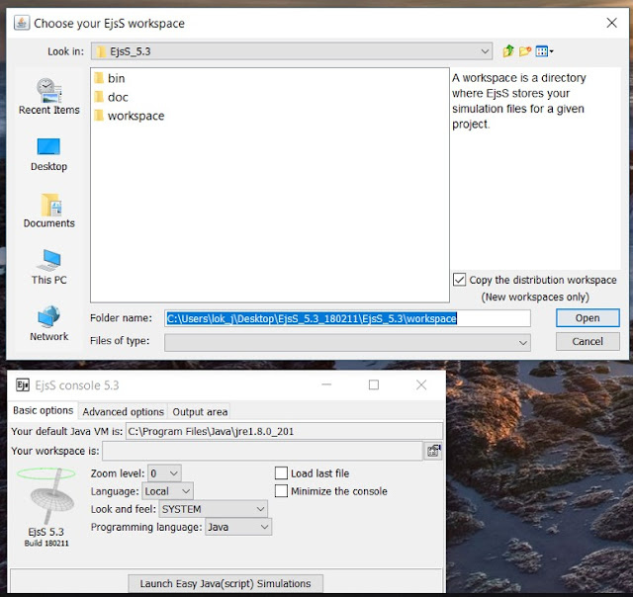Go to Documents in the sidebar
Screen dimensions: 633x597
pyautogui.click(x=48, y=211)
